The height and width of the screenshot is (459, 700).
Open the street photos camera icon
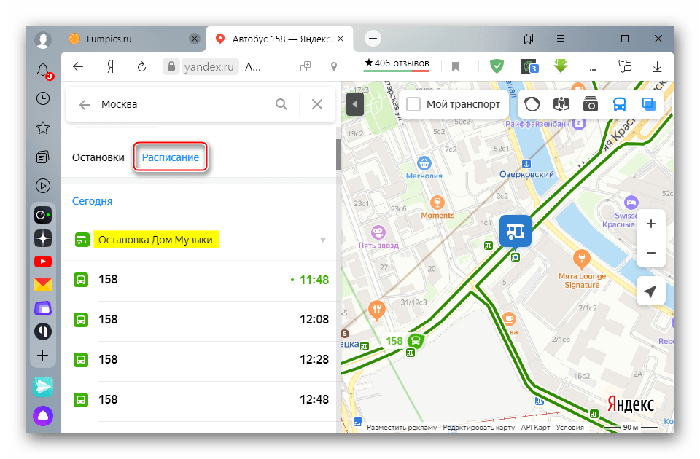[590, 104]
